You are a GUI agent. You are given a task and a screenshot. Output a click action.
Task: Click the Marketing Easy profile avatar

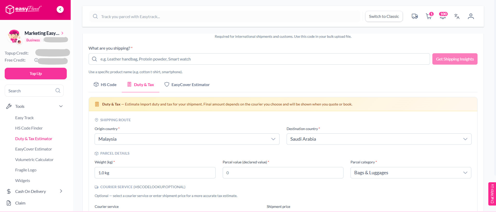tap(14, 36)
